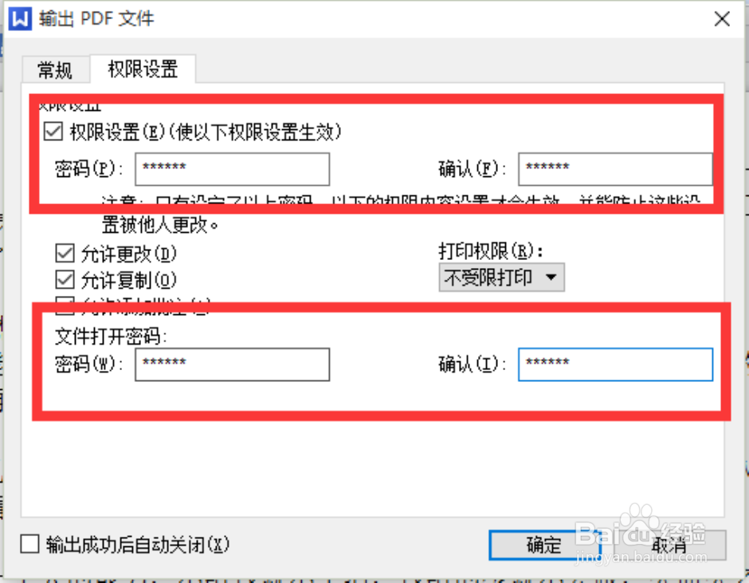Switch to the 权限设置 tab

click(143, 70)
